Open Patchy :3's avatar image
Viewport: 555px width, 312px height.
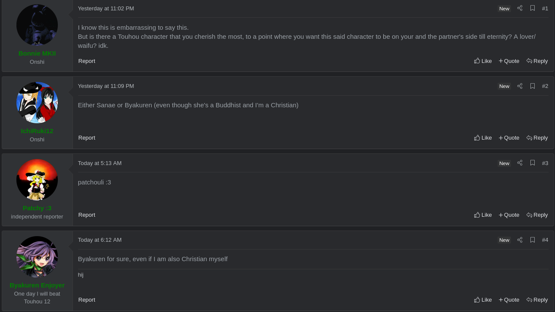click(x=37, y=180)
